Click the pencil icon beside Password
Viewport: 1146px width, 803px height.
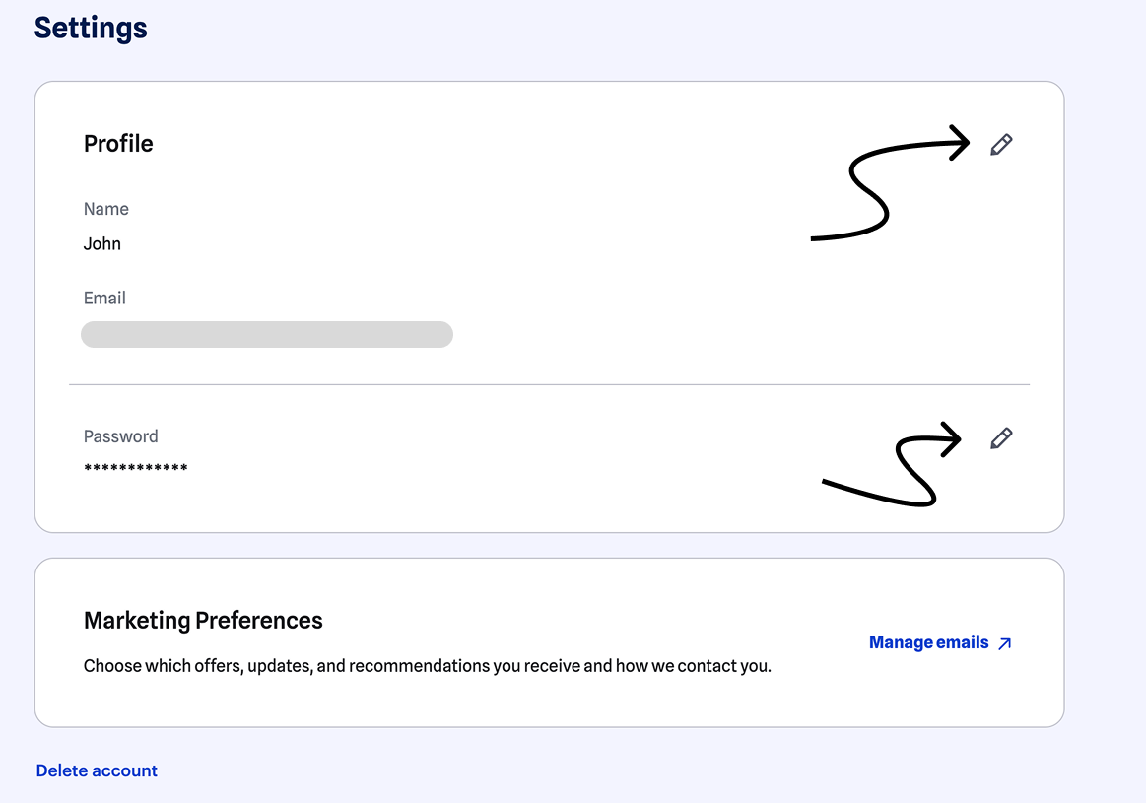1001,438
